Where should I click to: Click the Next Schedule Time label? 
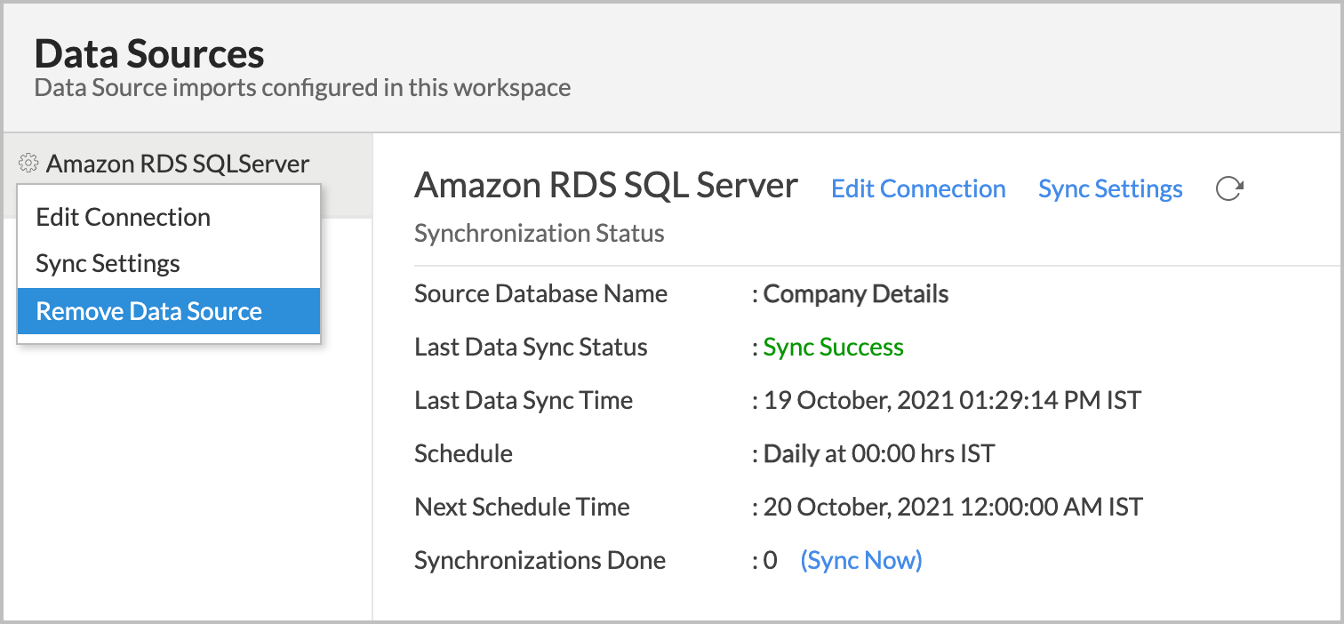522,507
